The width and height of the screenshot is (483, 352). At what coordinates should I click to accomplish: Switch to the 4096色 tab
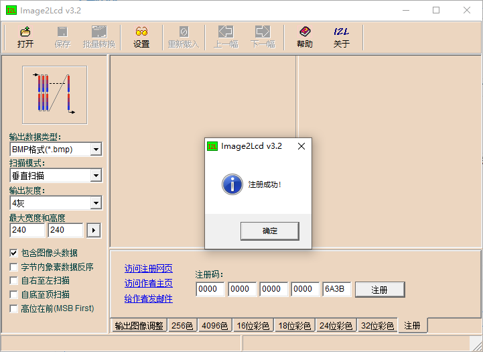click(x=214, y=325)
